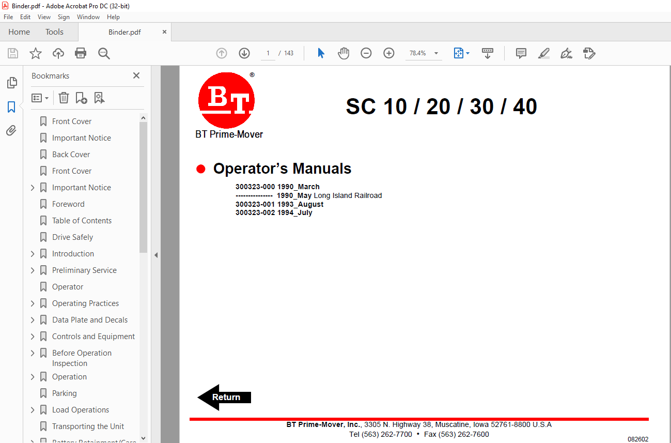
Task: Click the 1990_May Long Island Railroad link
Action: pos(330,195)
